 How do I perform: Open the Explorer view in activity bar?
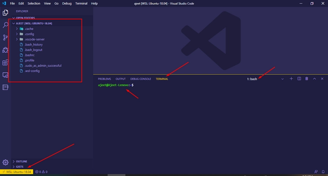point(5,13)
